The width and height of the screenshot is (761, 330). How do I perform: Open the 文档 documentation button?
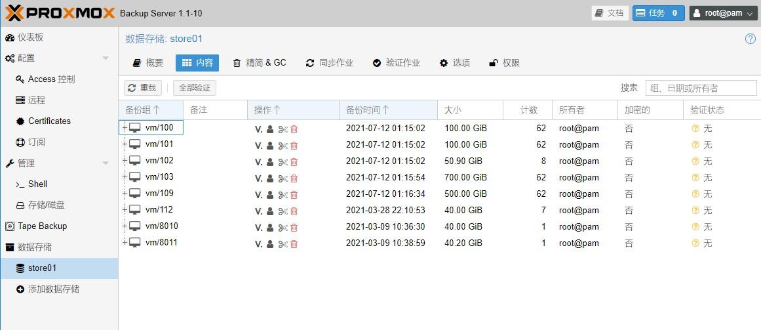tap(609, 13)
